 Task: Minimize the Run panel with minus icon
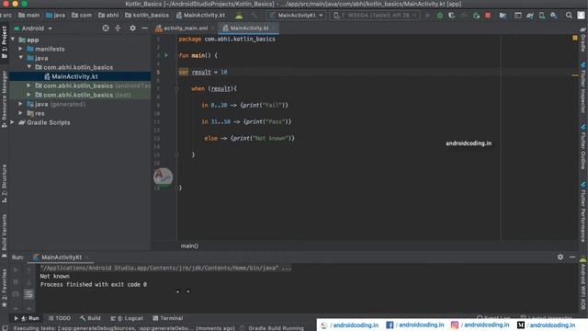(572, 257)
